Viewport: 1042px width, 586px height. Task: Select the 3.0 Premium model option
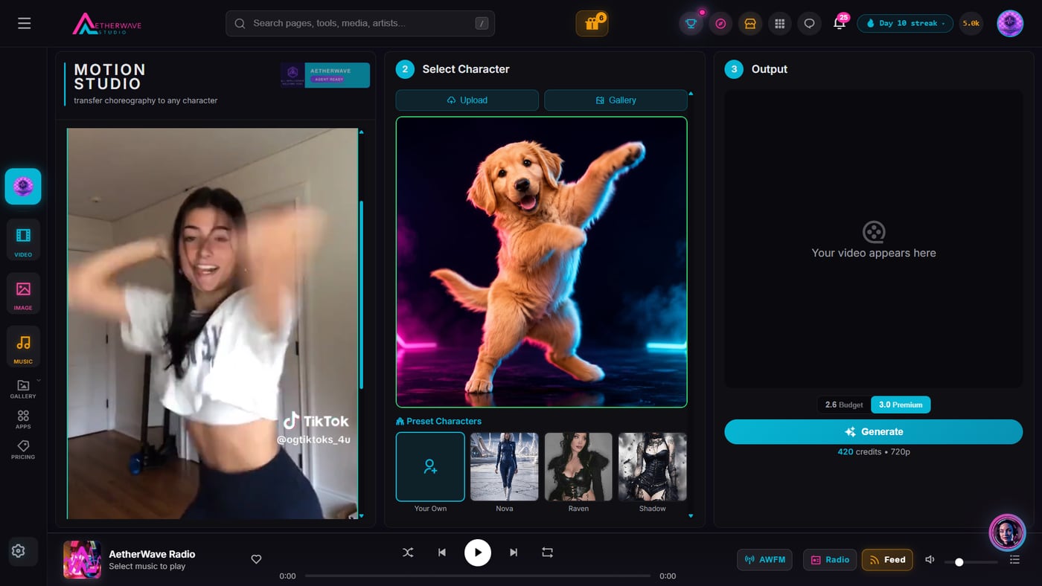[901, 405]
